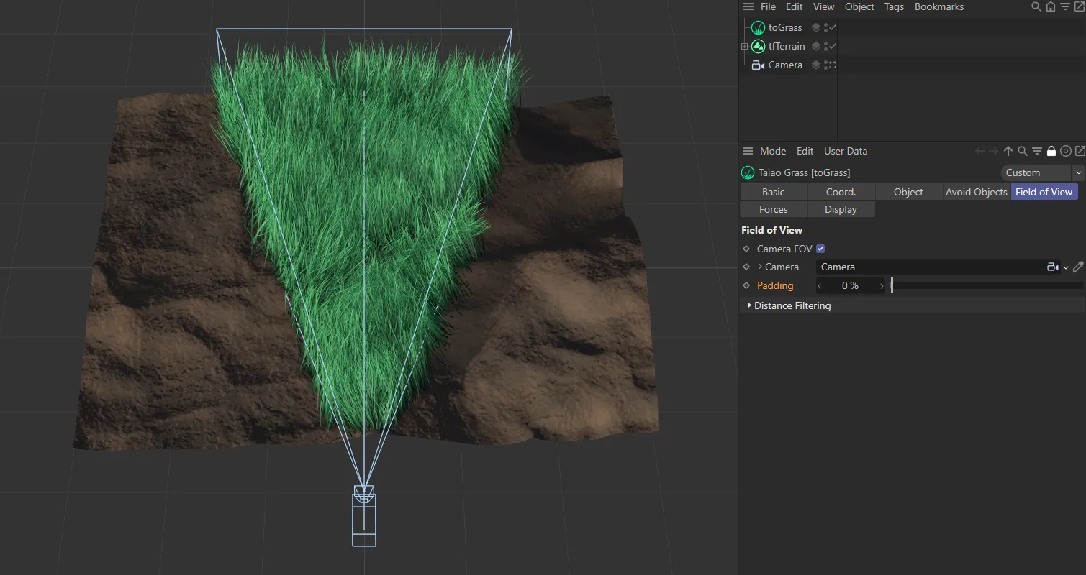1086x575 pixels.
Task: Expand tfTerrain children with the plus box
Action: tap(745, 46)
